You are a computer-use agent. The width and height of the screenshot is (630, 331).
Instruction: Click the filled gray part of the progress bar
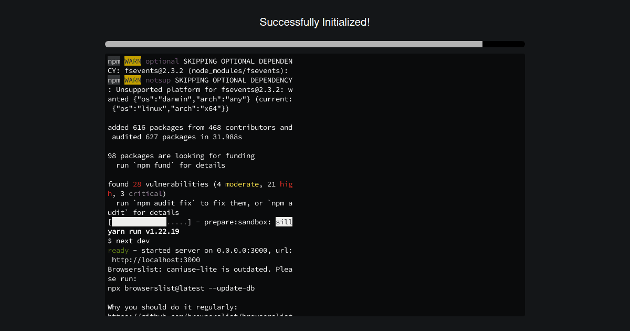point(293,44)
